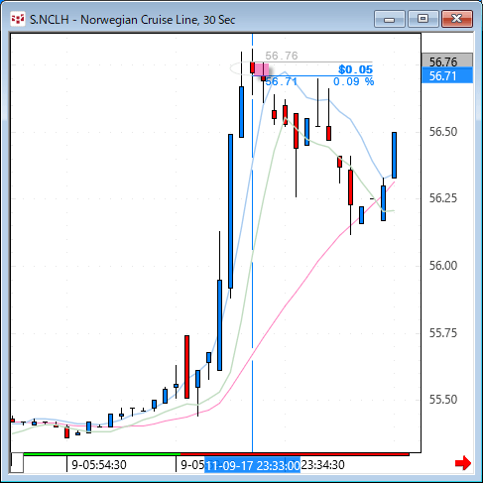
Task: Click the 23:34:30 time axis label
Action: (322, 465)
